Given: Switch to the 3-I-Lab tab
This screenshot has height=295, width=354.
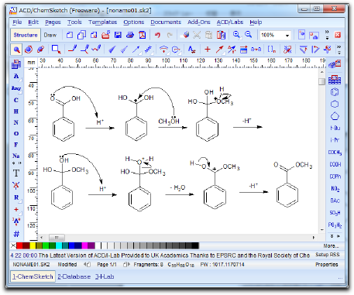Looking at the screenshot, I should (105, 276).
